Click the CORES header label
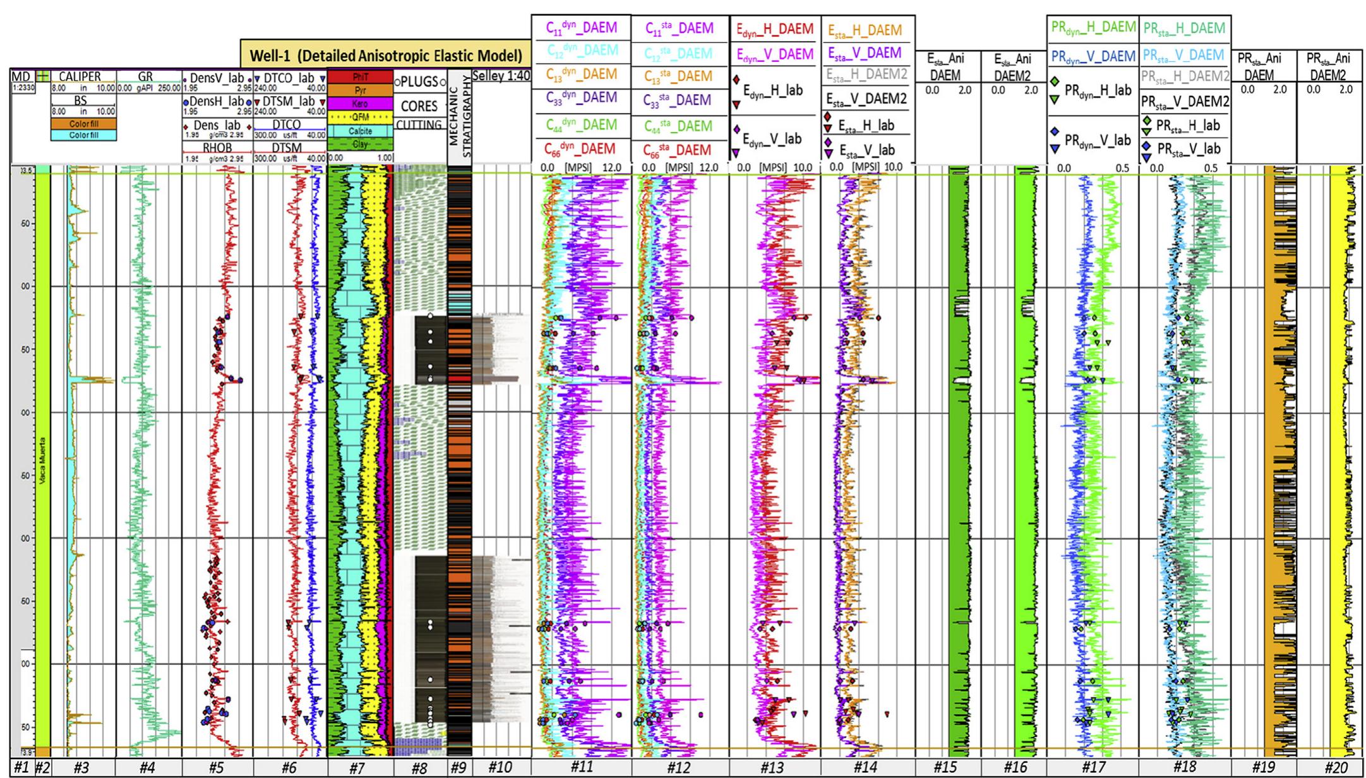This screenshot has width=1366, height=778. 419,105
